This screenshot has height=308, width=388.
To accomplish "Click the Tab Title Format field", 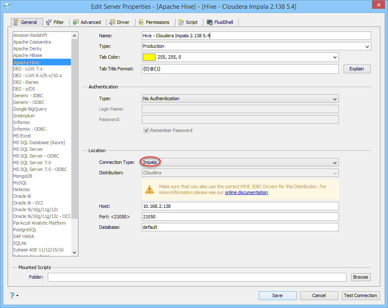I will pos(240,69).
